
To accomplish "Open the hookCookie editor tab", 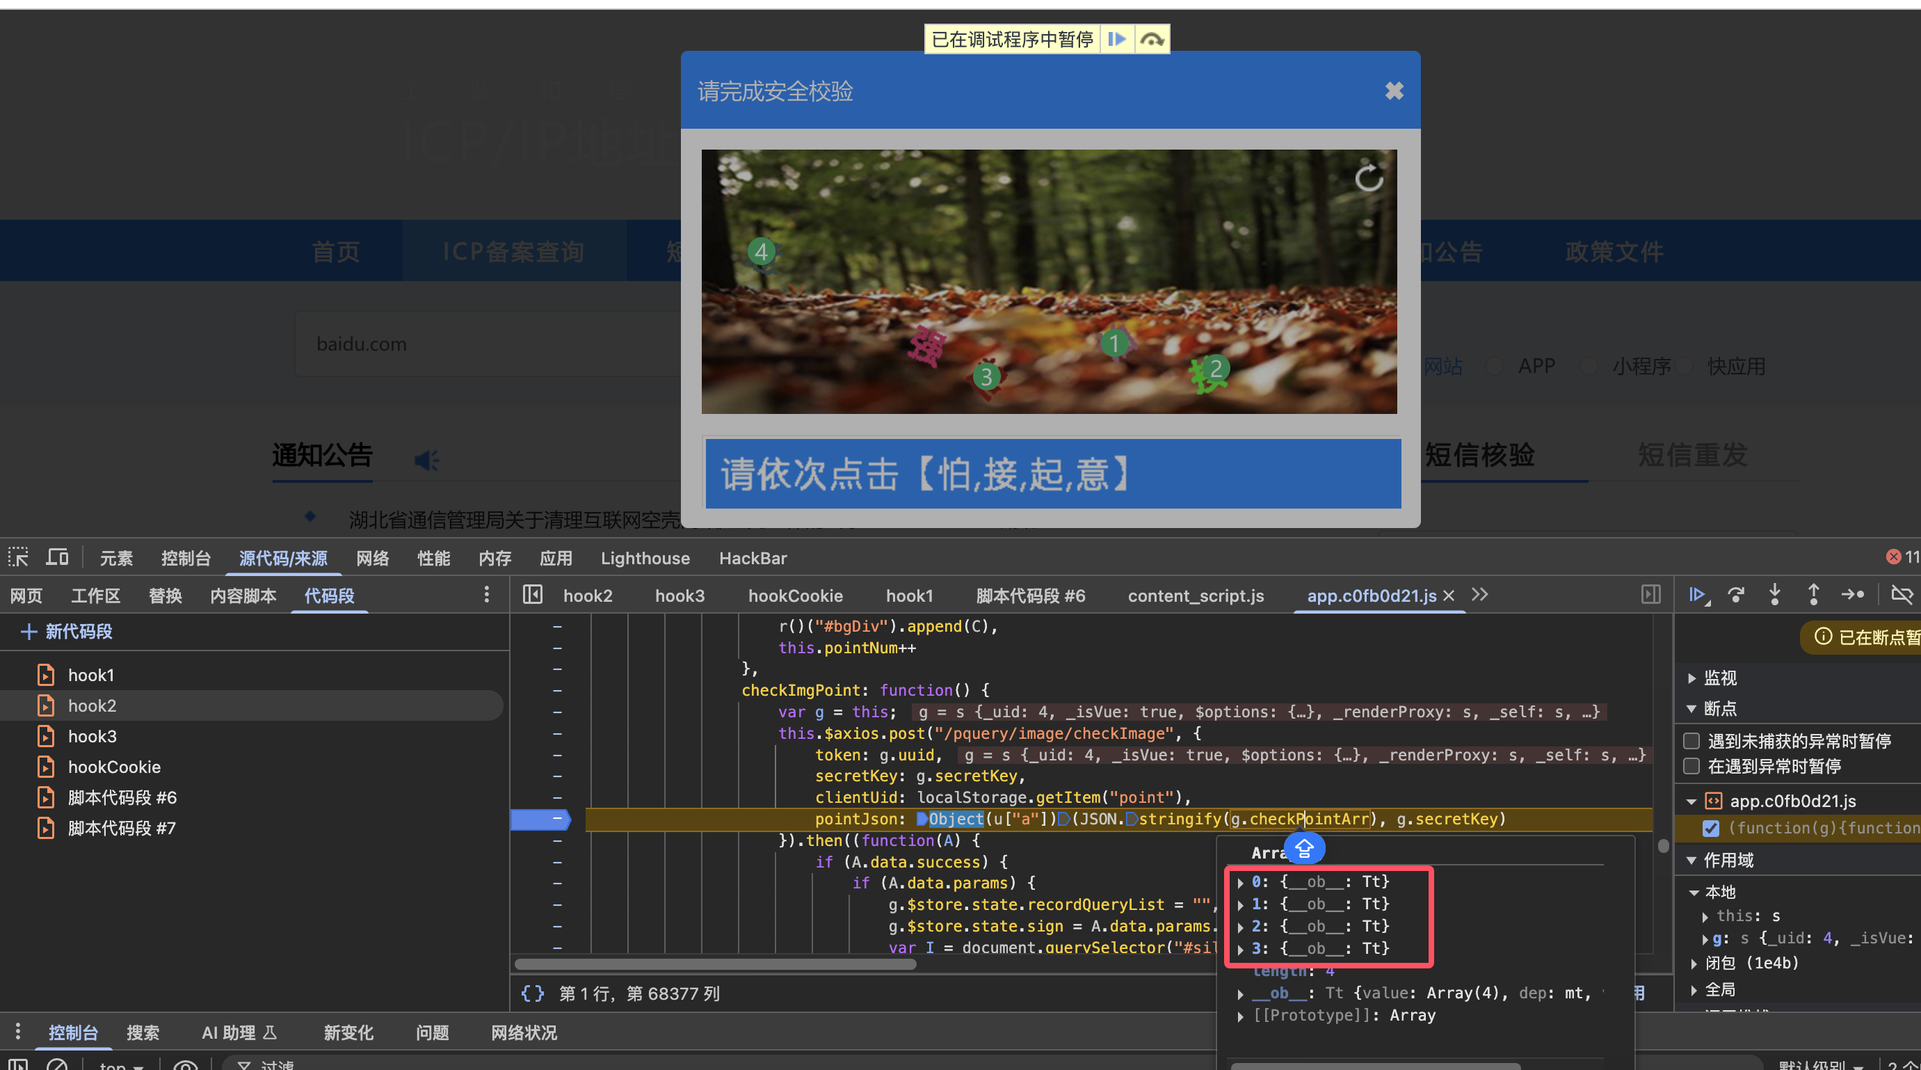I will point(795,596).
